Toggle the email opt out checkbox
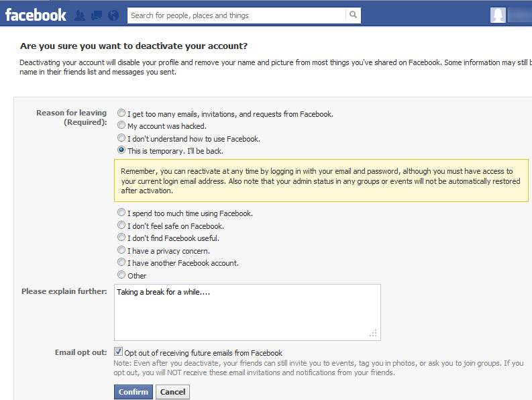The image size is (532, 400). coord(118,352)
